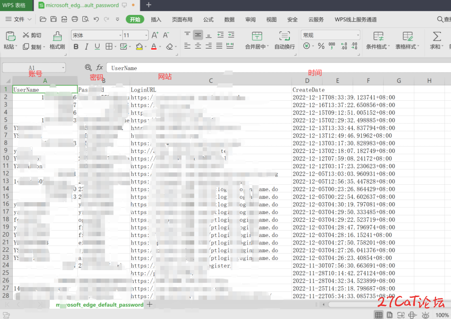Decrease the cell indent
Image resolution: width=451 pixels, height=319 pixels.
tap(221, 35)
